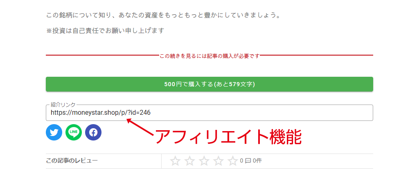419x194 pixels.
Task: Click the rating score number 0
Action: [241, 161]
